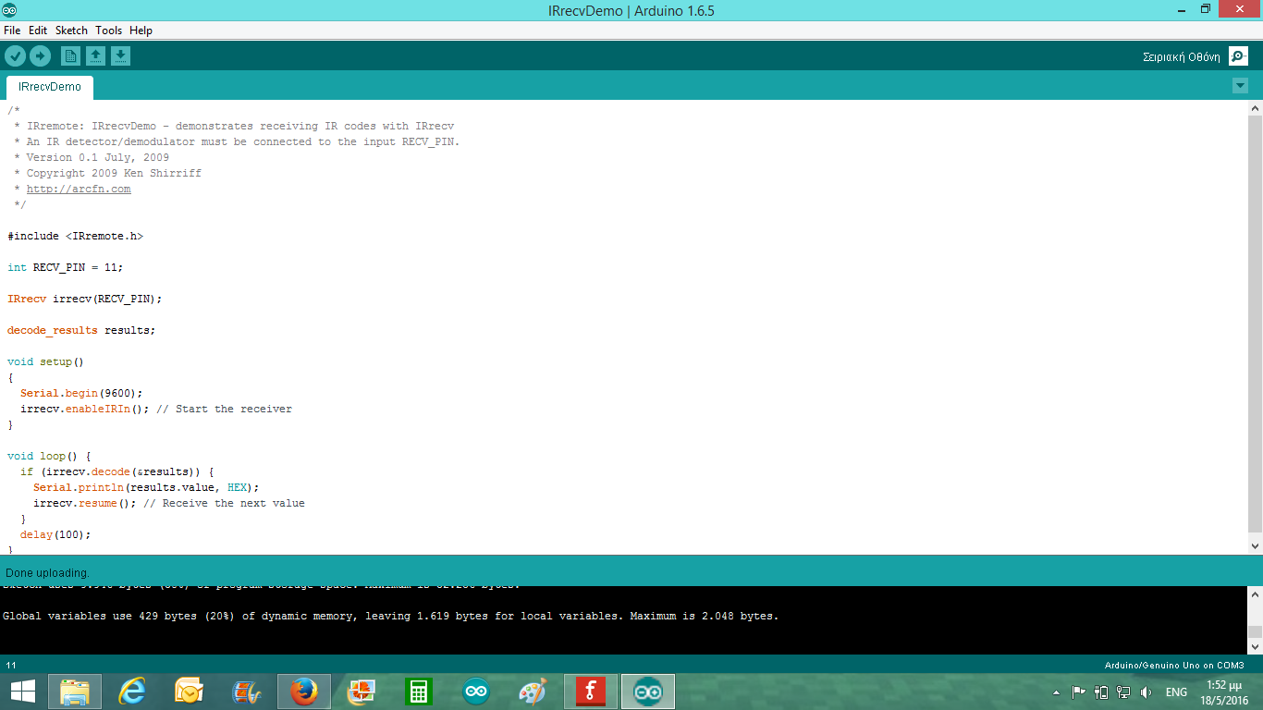Click the "Version 0.1 July, 2009" comment line
This screenshot has width=1263, height=710.
(x=92, y=157)
